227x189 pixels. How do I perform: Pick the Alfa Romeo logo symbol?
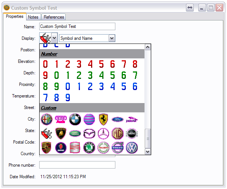(47, 119)
